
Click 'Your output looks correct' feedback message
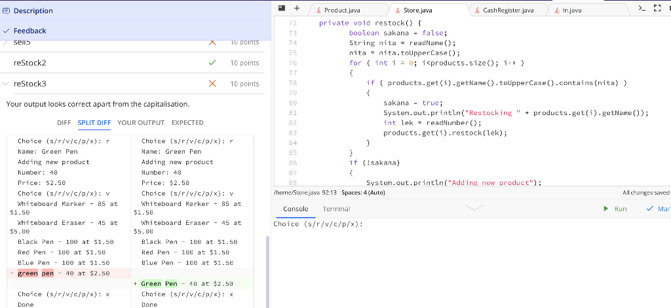(98, 104)
